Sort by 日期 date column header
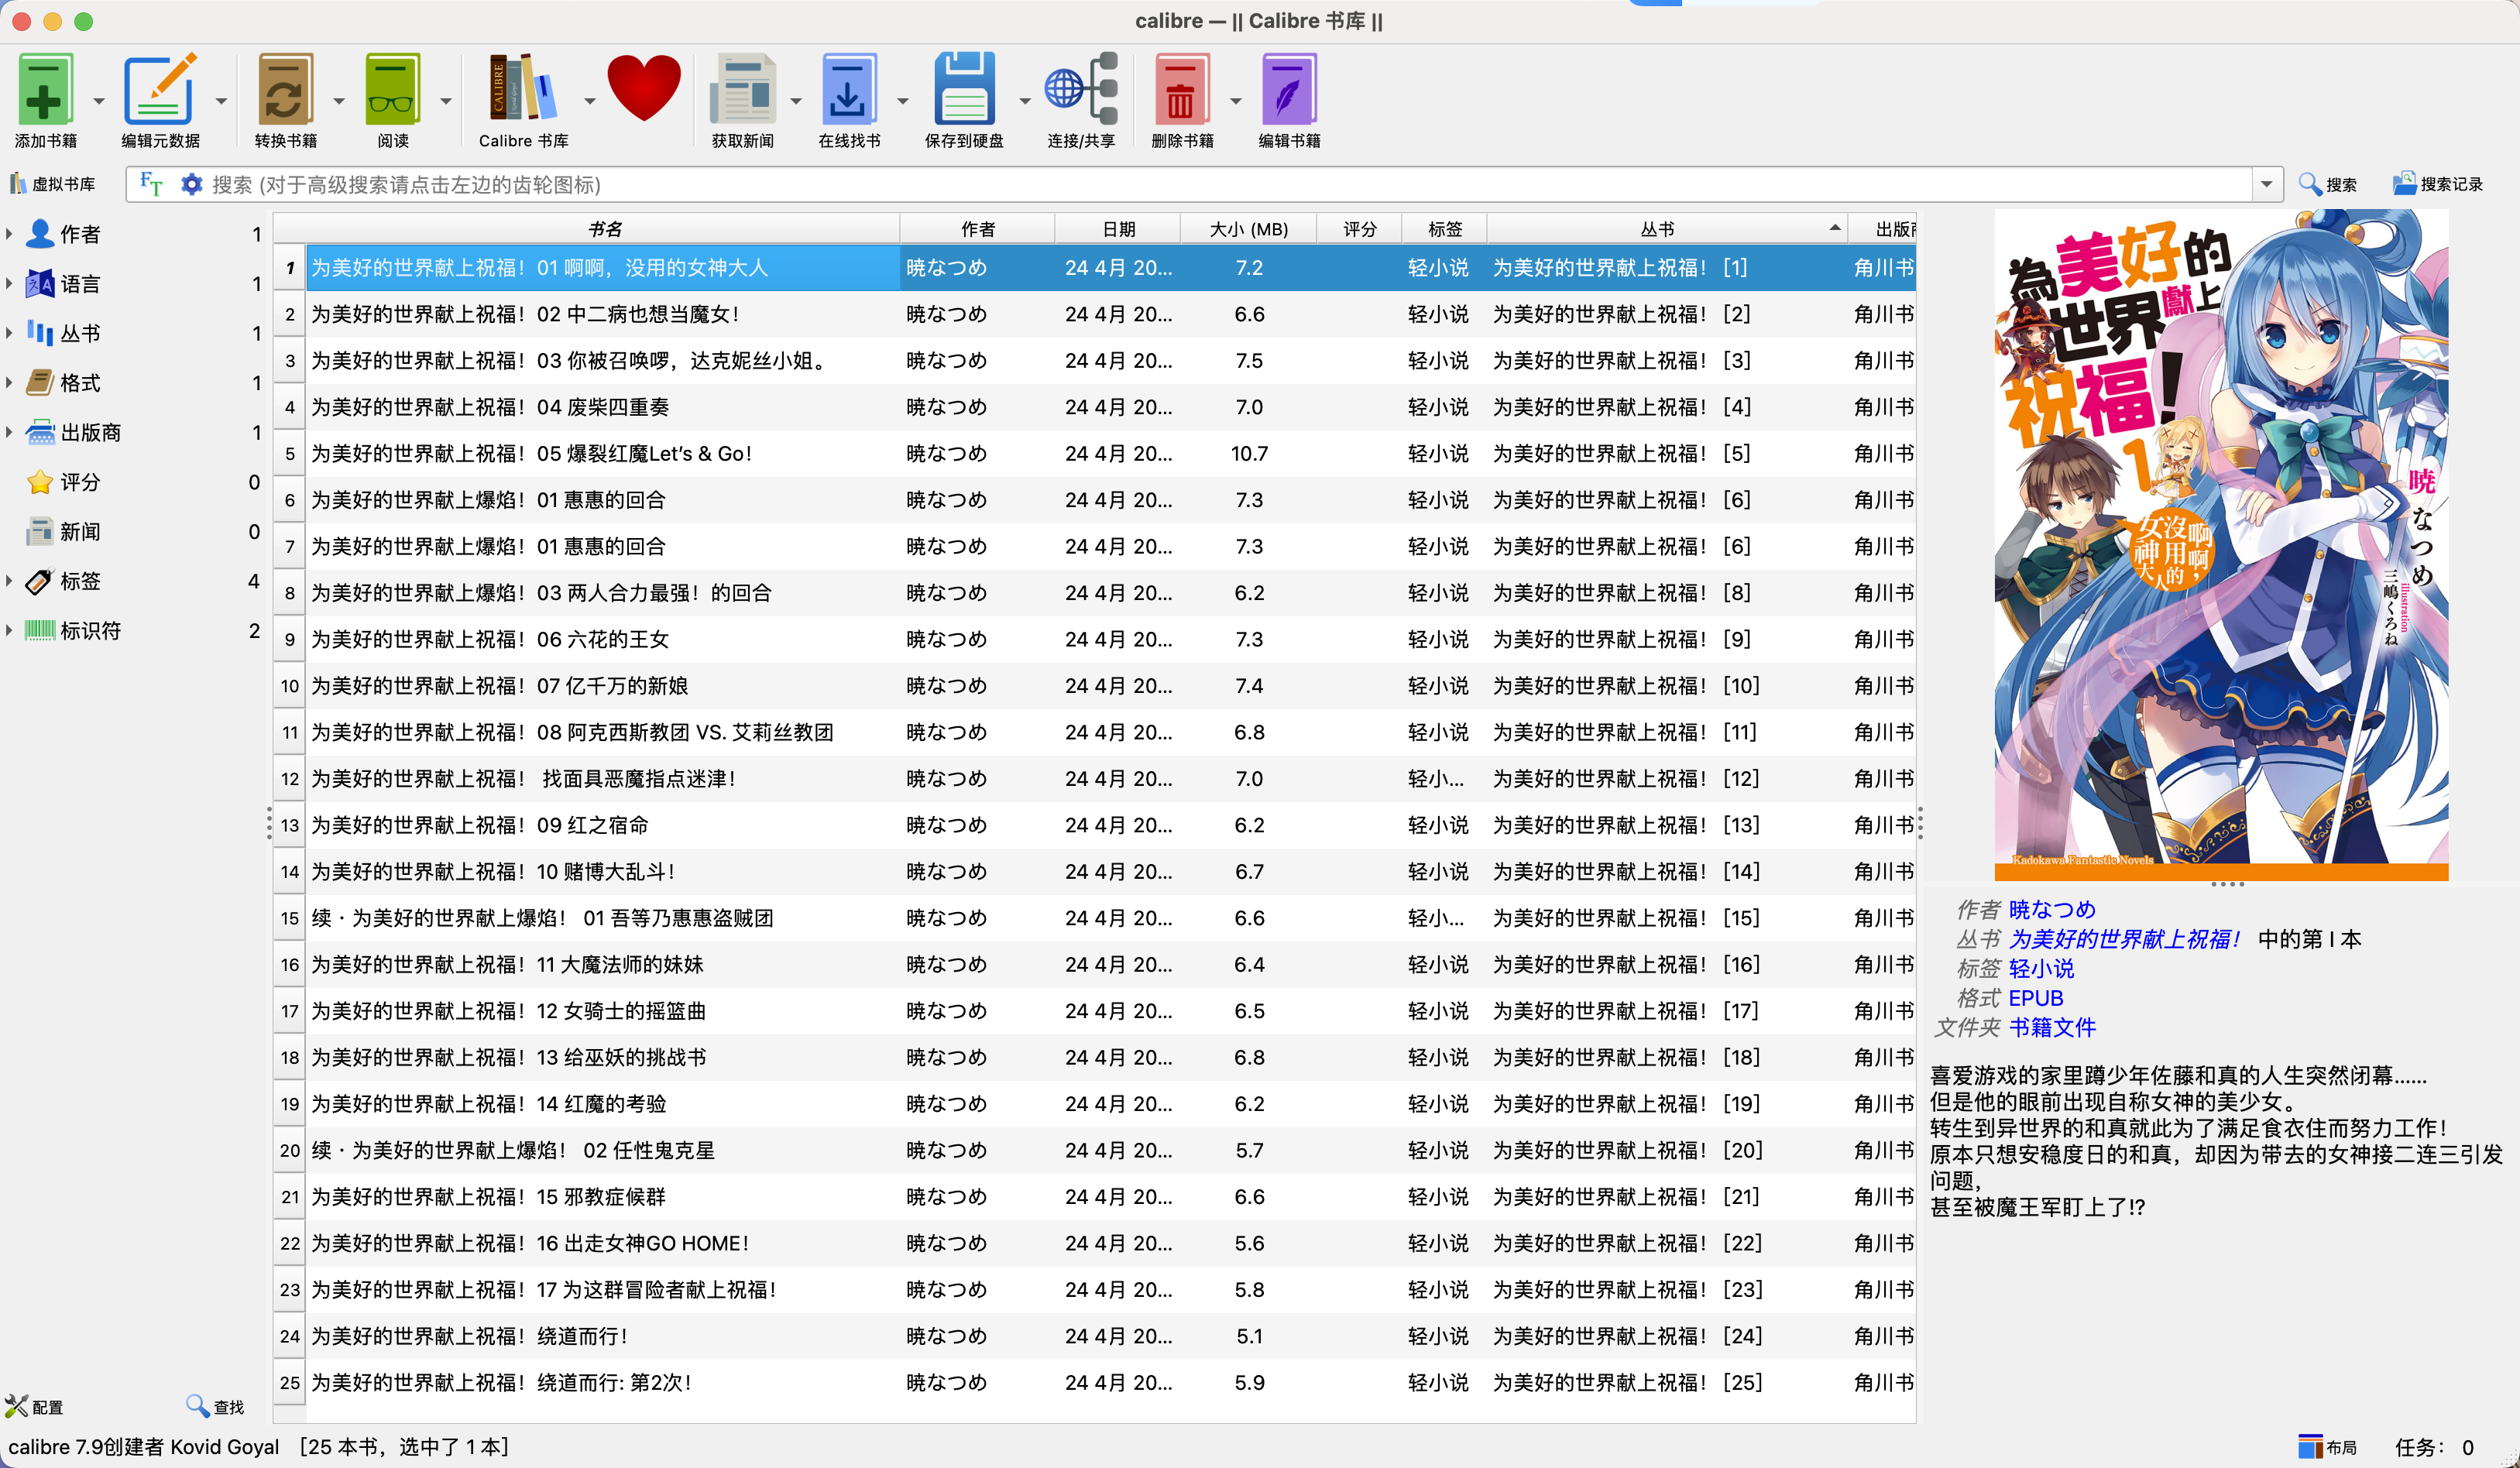Image resolution: width=2520 pixels, height=1468 pixels. (1118, 229)
